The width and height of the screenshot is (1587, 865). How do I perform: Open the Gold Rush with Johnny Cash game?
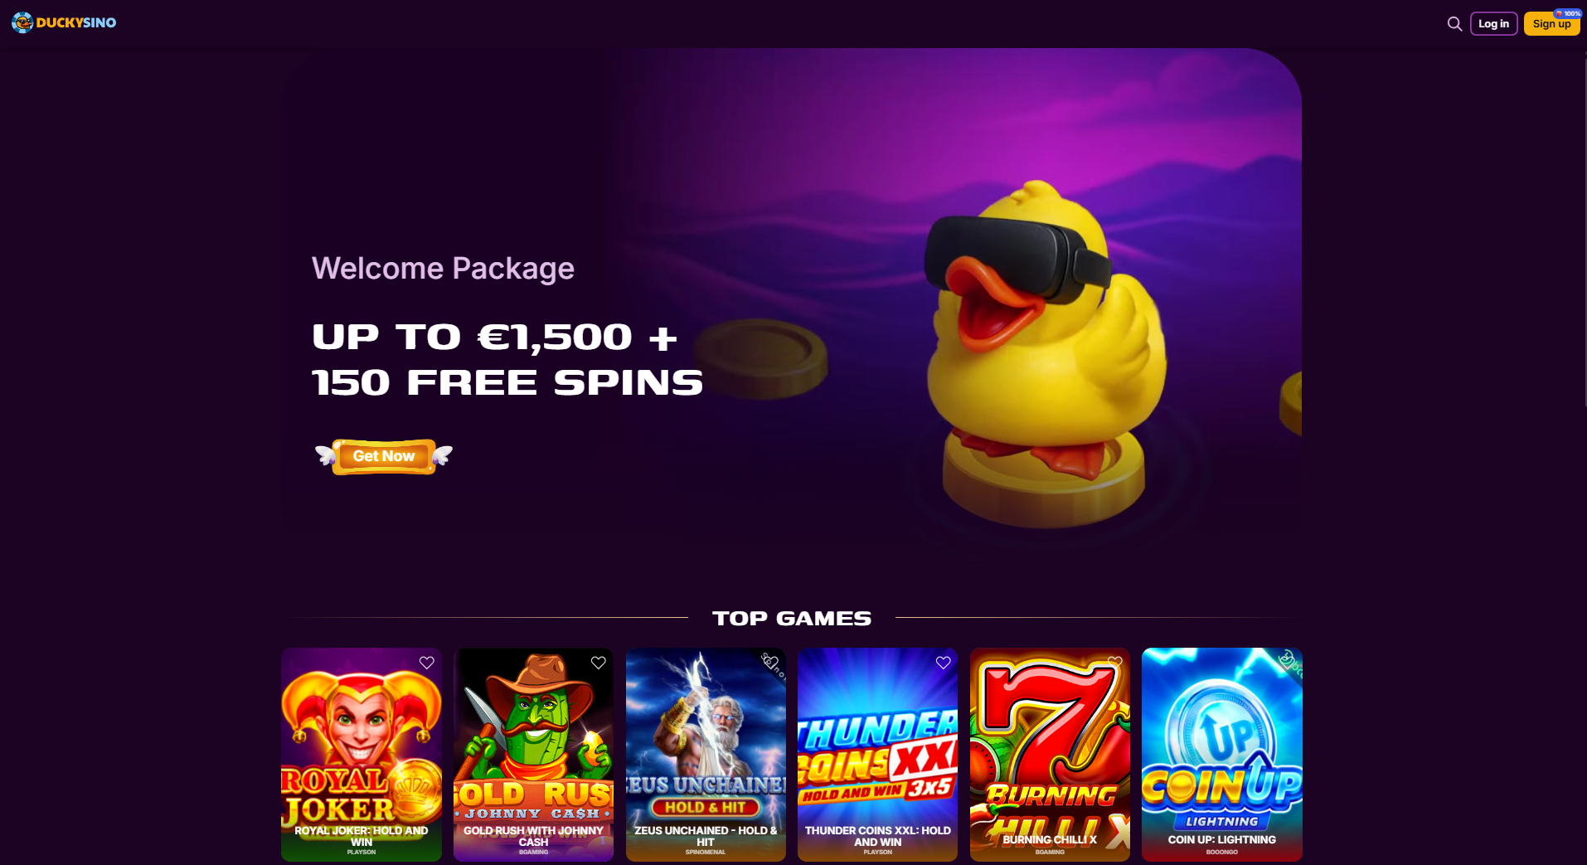click(533, 755)
